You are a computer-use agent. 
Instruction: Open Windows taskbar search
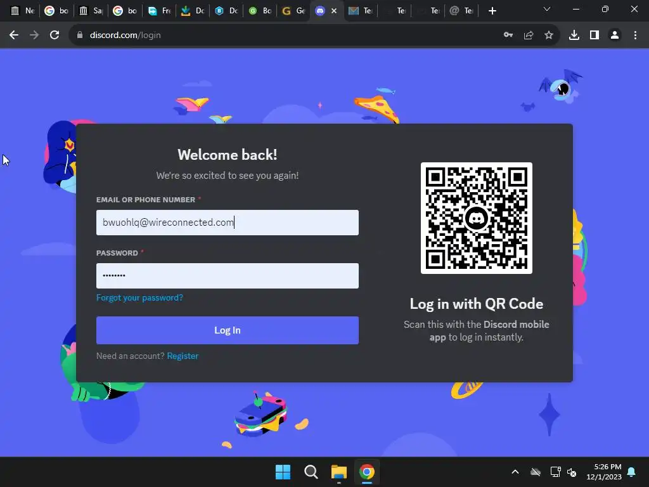[311, 472]
